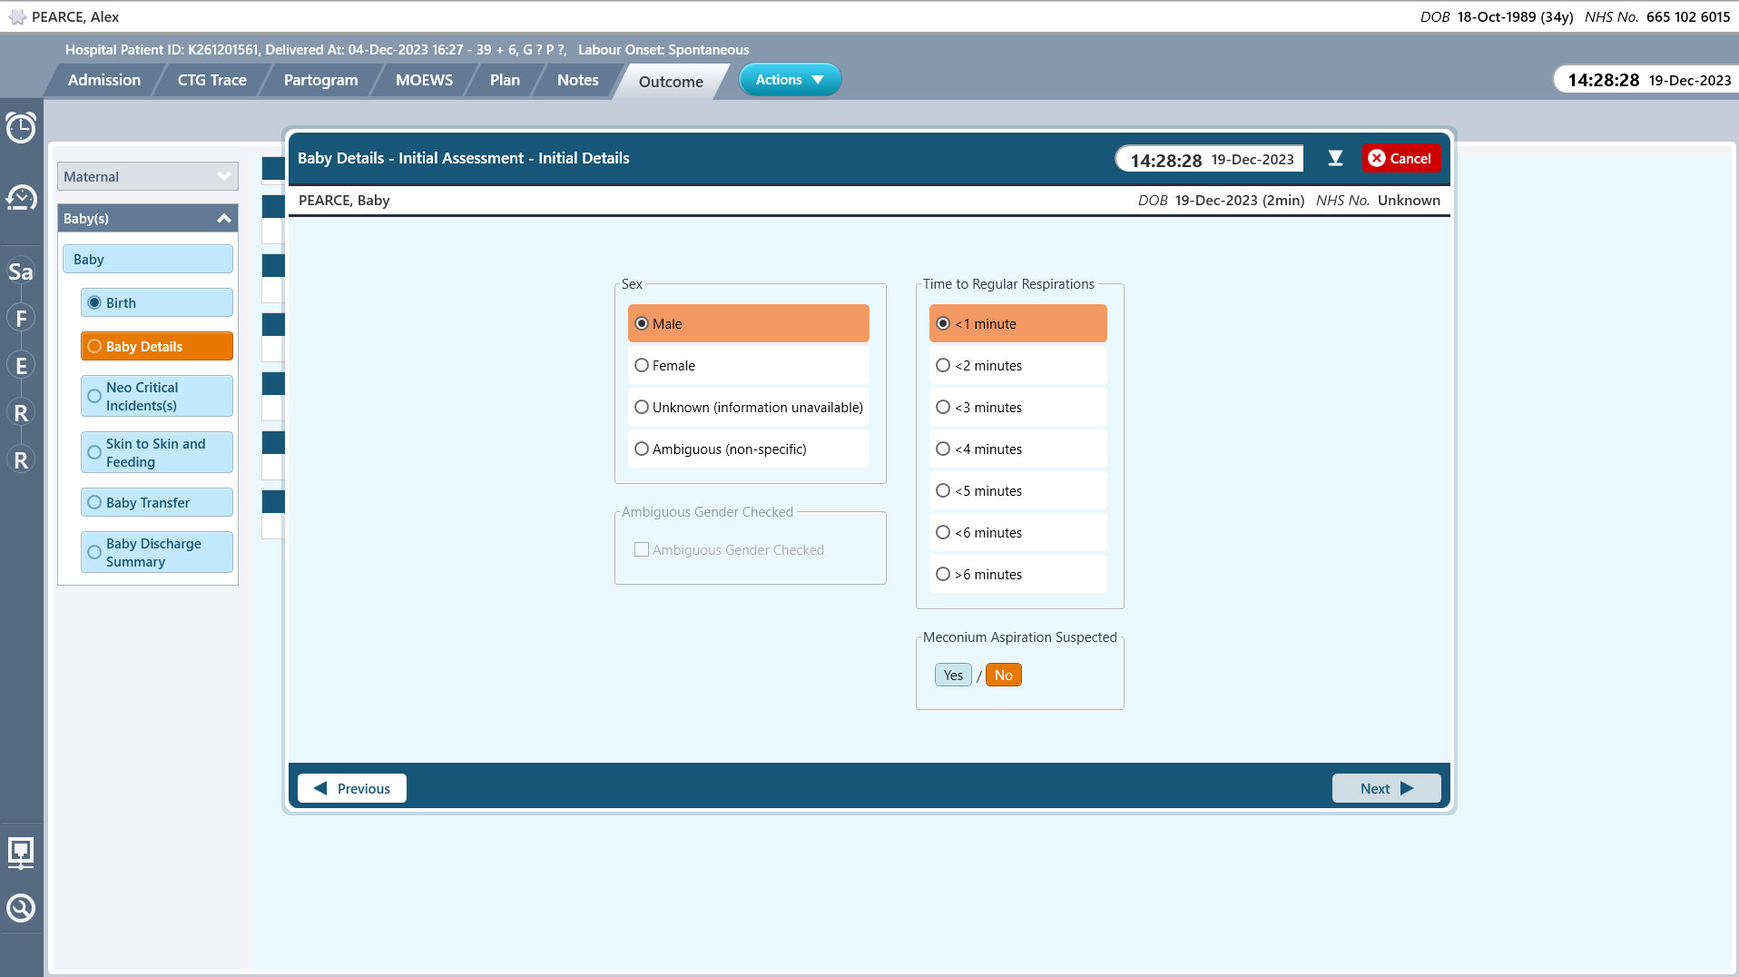Choose <1 minute regular respirations
Viewport: 1739px width, 977px height.
click(x=1017, y=323)
